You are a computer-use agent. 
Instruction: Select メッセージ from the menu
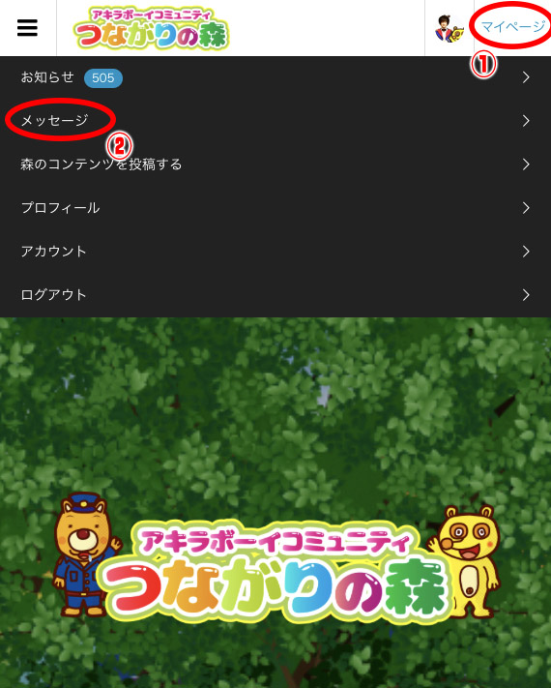275,120
